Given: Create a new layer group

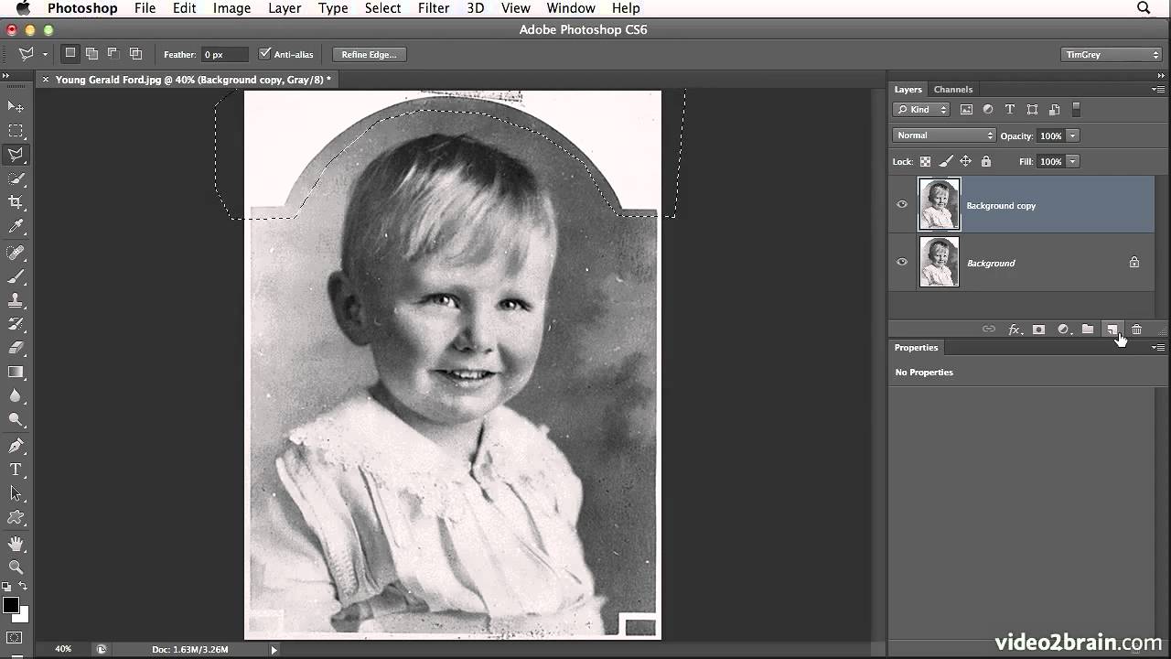Looking at the screenshot, I should (x=1088, y=329).
